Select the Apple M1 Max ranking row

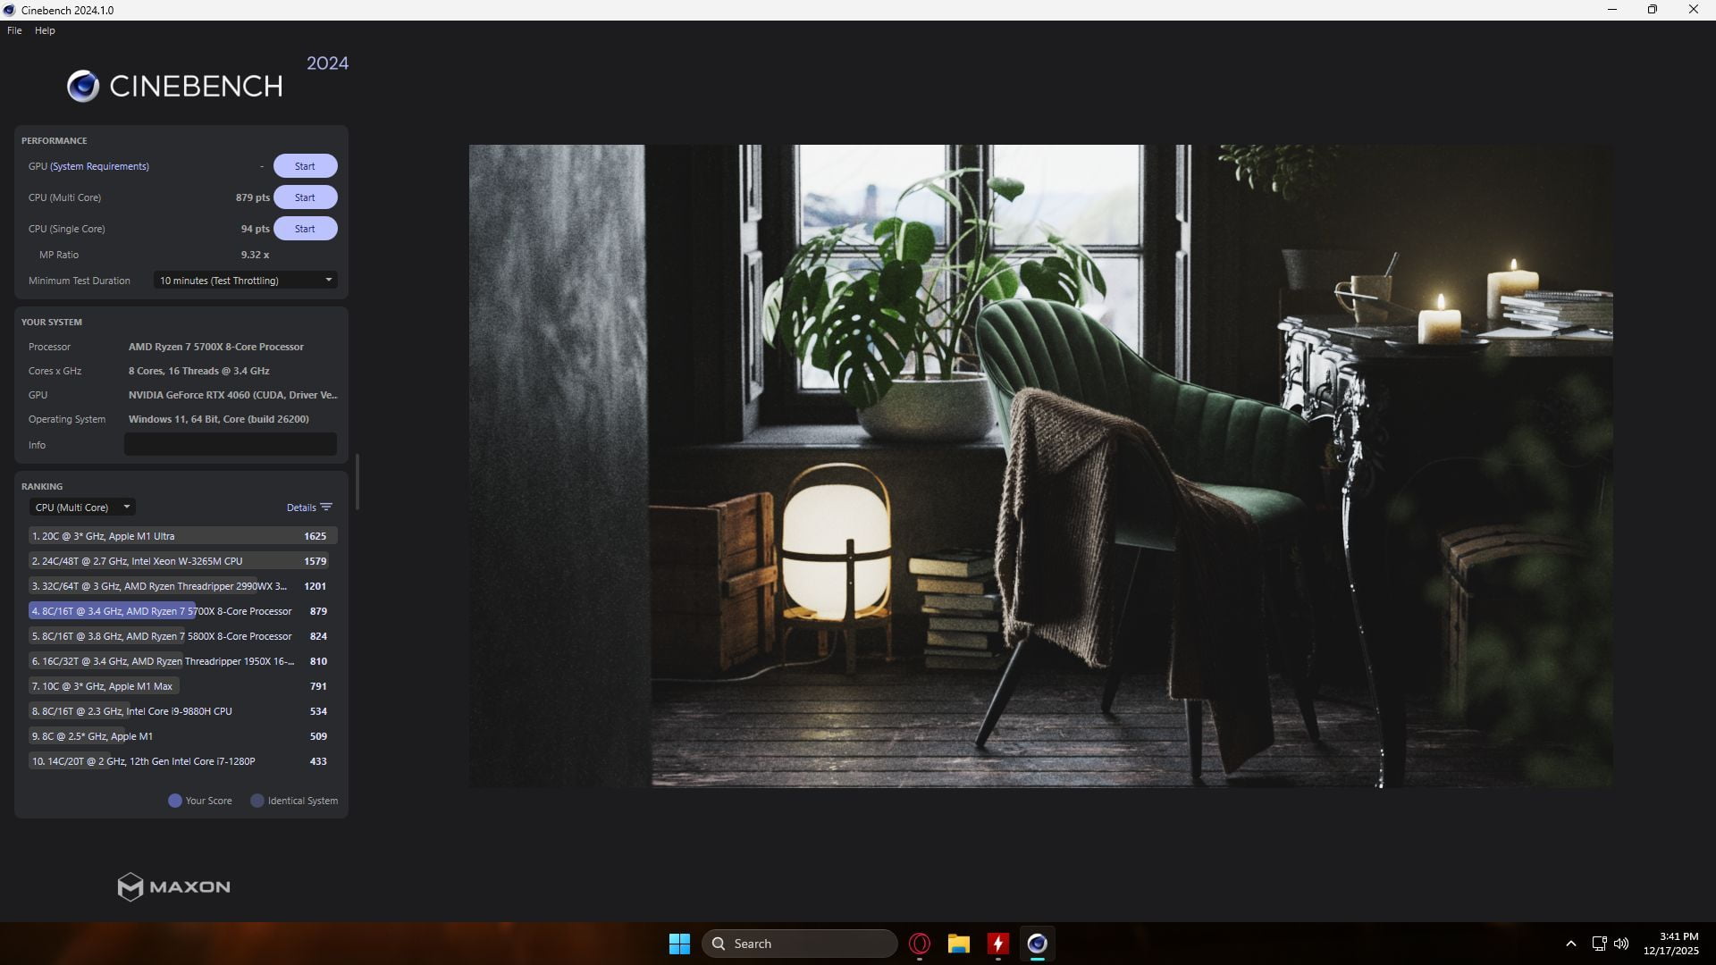click(182, 686)
